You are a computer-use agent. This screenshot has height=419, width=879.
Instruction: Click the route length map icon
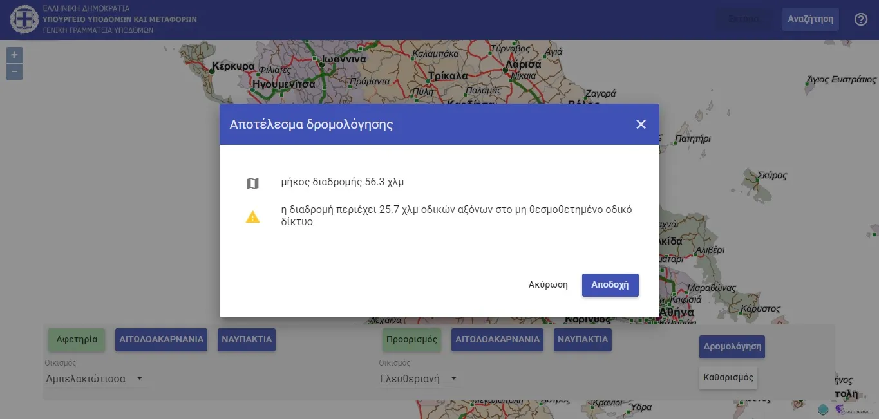pyautogui.click(x=252, y=183)
